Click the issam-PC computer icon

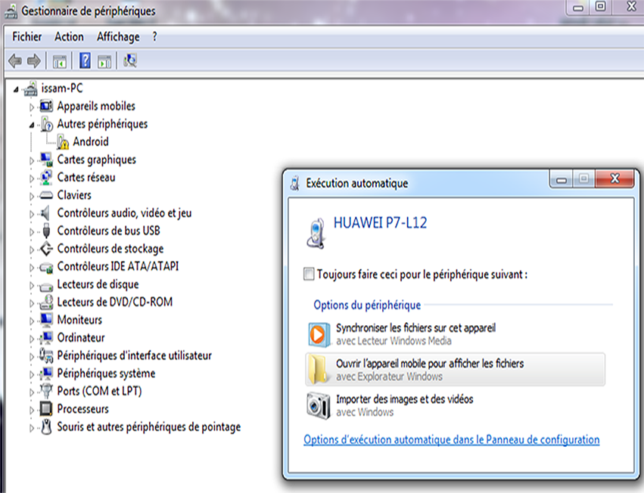coord(31,88)
